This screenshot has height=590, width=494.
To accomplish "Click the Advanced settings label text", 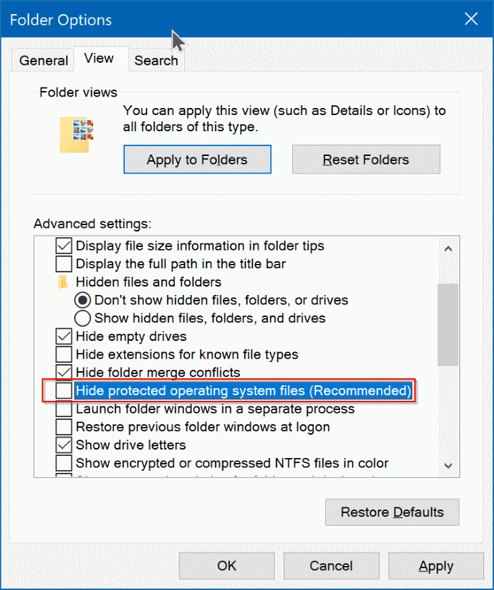I will (92, 224).
